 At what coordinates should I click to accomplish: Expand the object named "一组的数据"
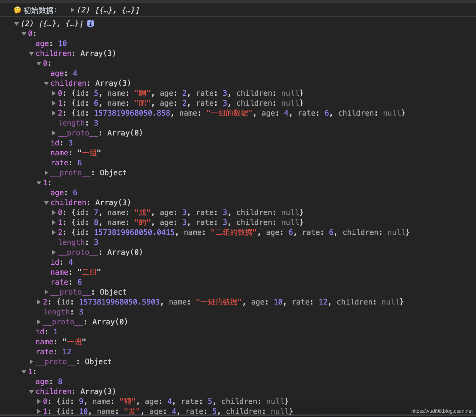(x=54, y=113)
